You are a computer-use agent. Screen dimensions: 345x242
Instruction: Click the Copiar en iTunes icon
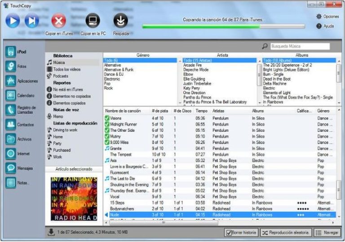(59, 21)
